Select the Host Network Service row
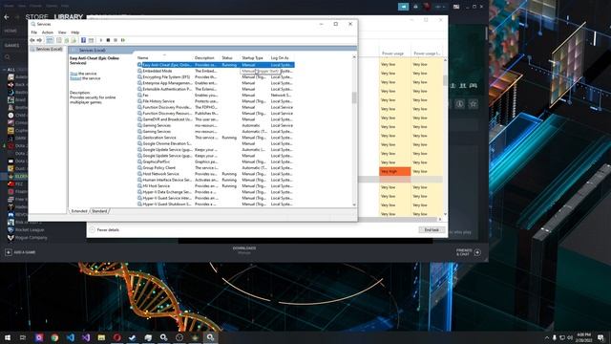 pos(216,174)
